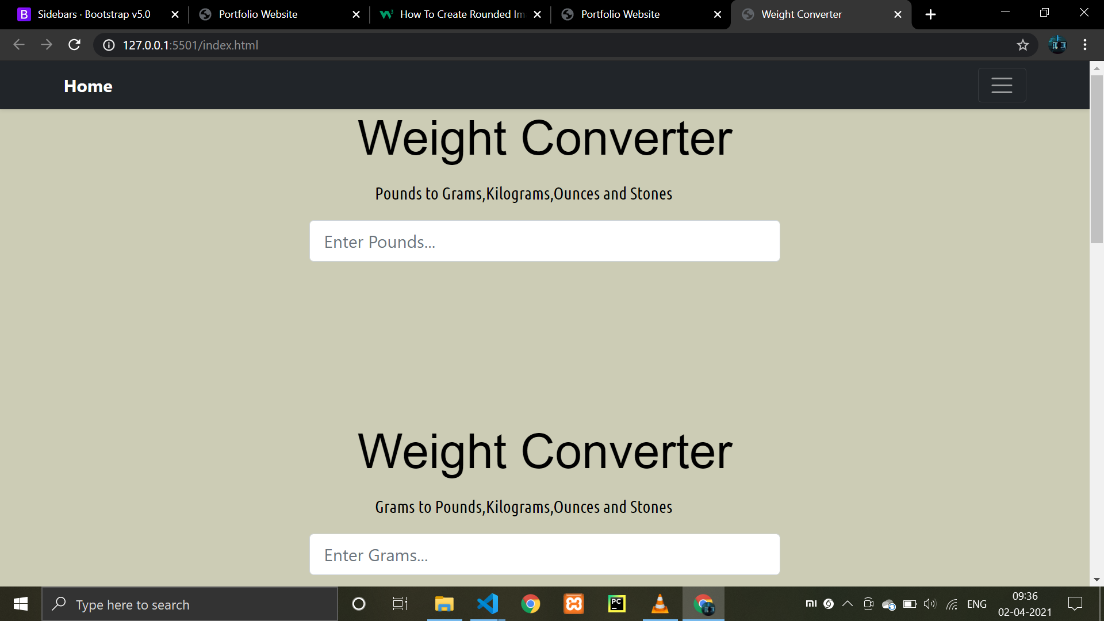Click the Home navbar brand link
1104x621 pixels.
click(88, 85)
